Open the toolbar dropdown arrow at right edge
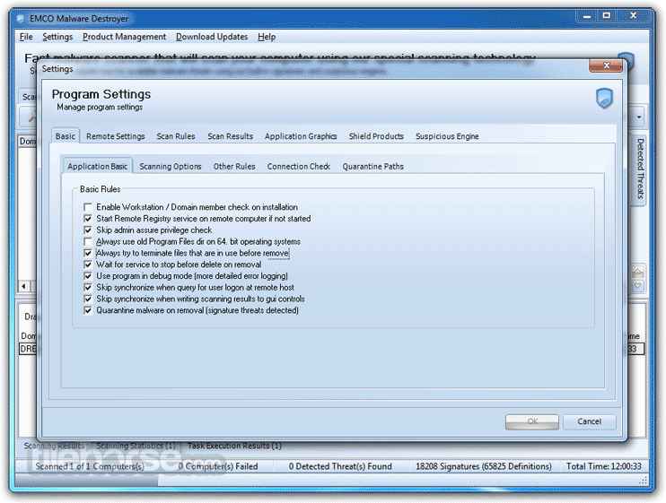Screen dimensions: 666x503 (639, 117)
